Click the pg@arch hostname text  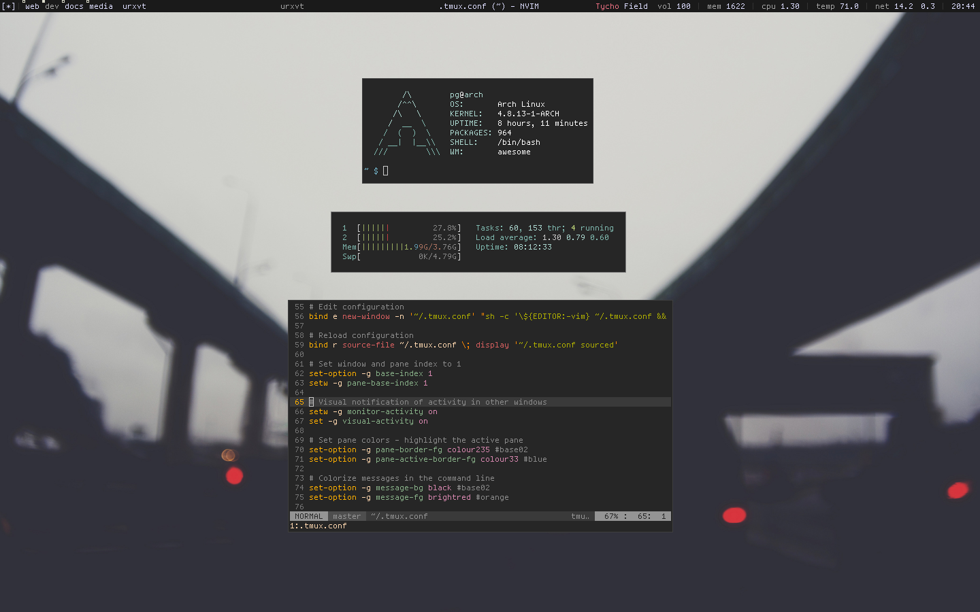pyautogui.click(x=466, y=95)
